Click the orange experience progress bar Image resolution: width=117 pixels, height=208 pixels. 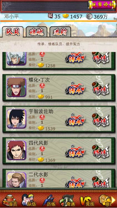coord(58,21)
